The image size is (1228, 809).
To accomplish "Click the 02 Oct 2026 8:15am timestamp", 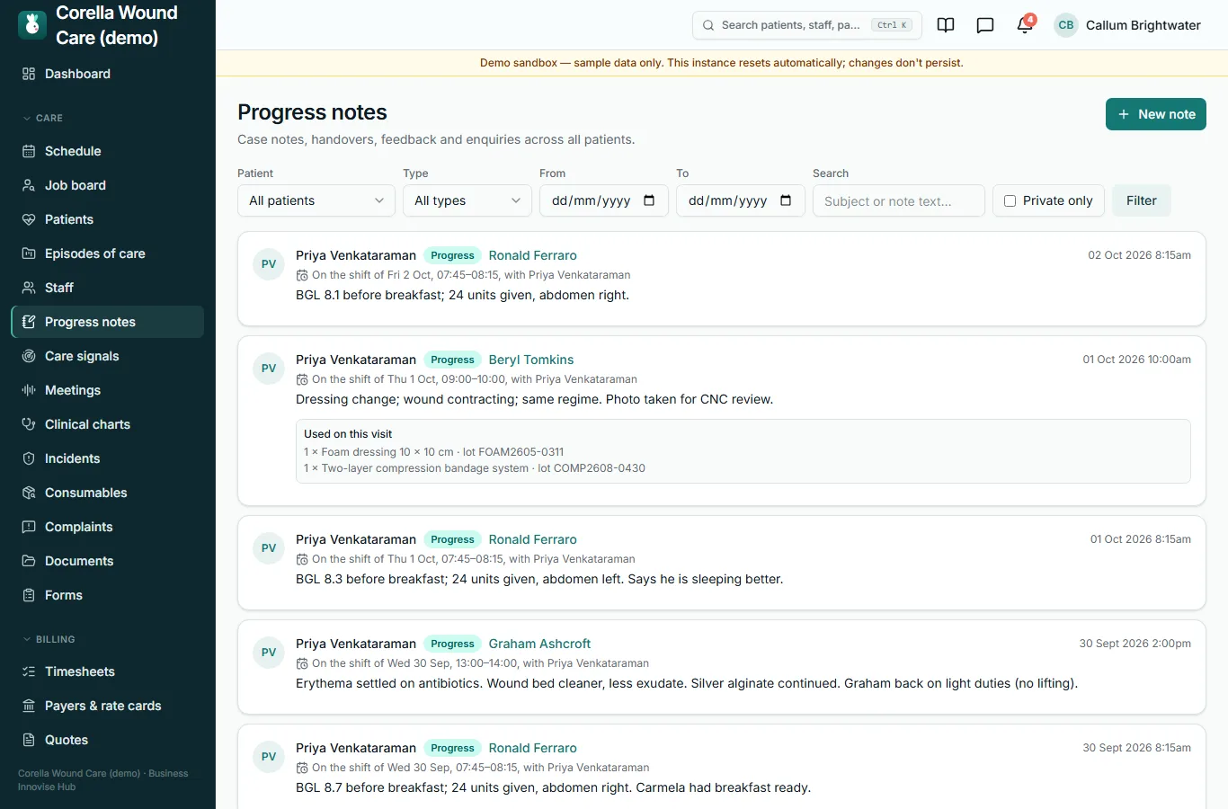I will coord(1139,255).
